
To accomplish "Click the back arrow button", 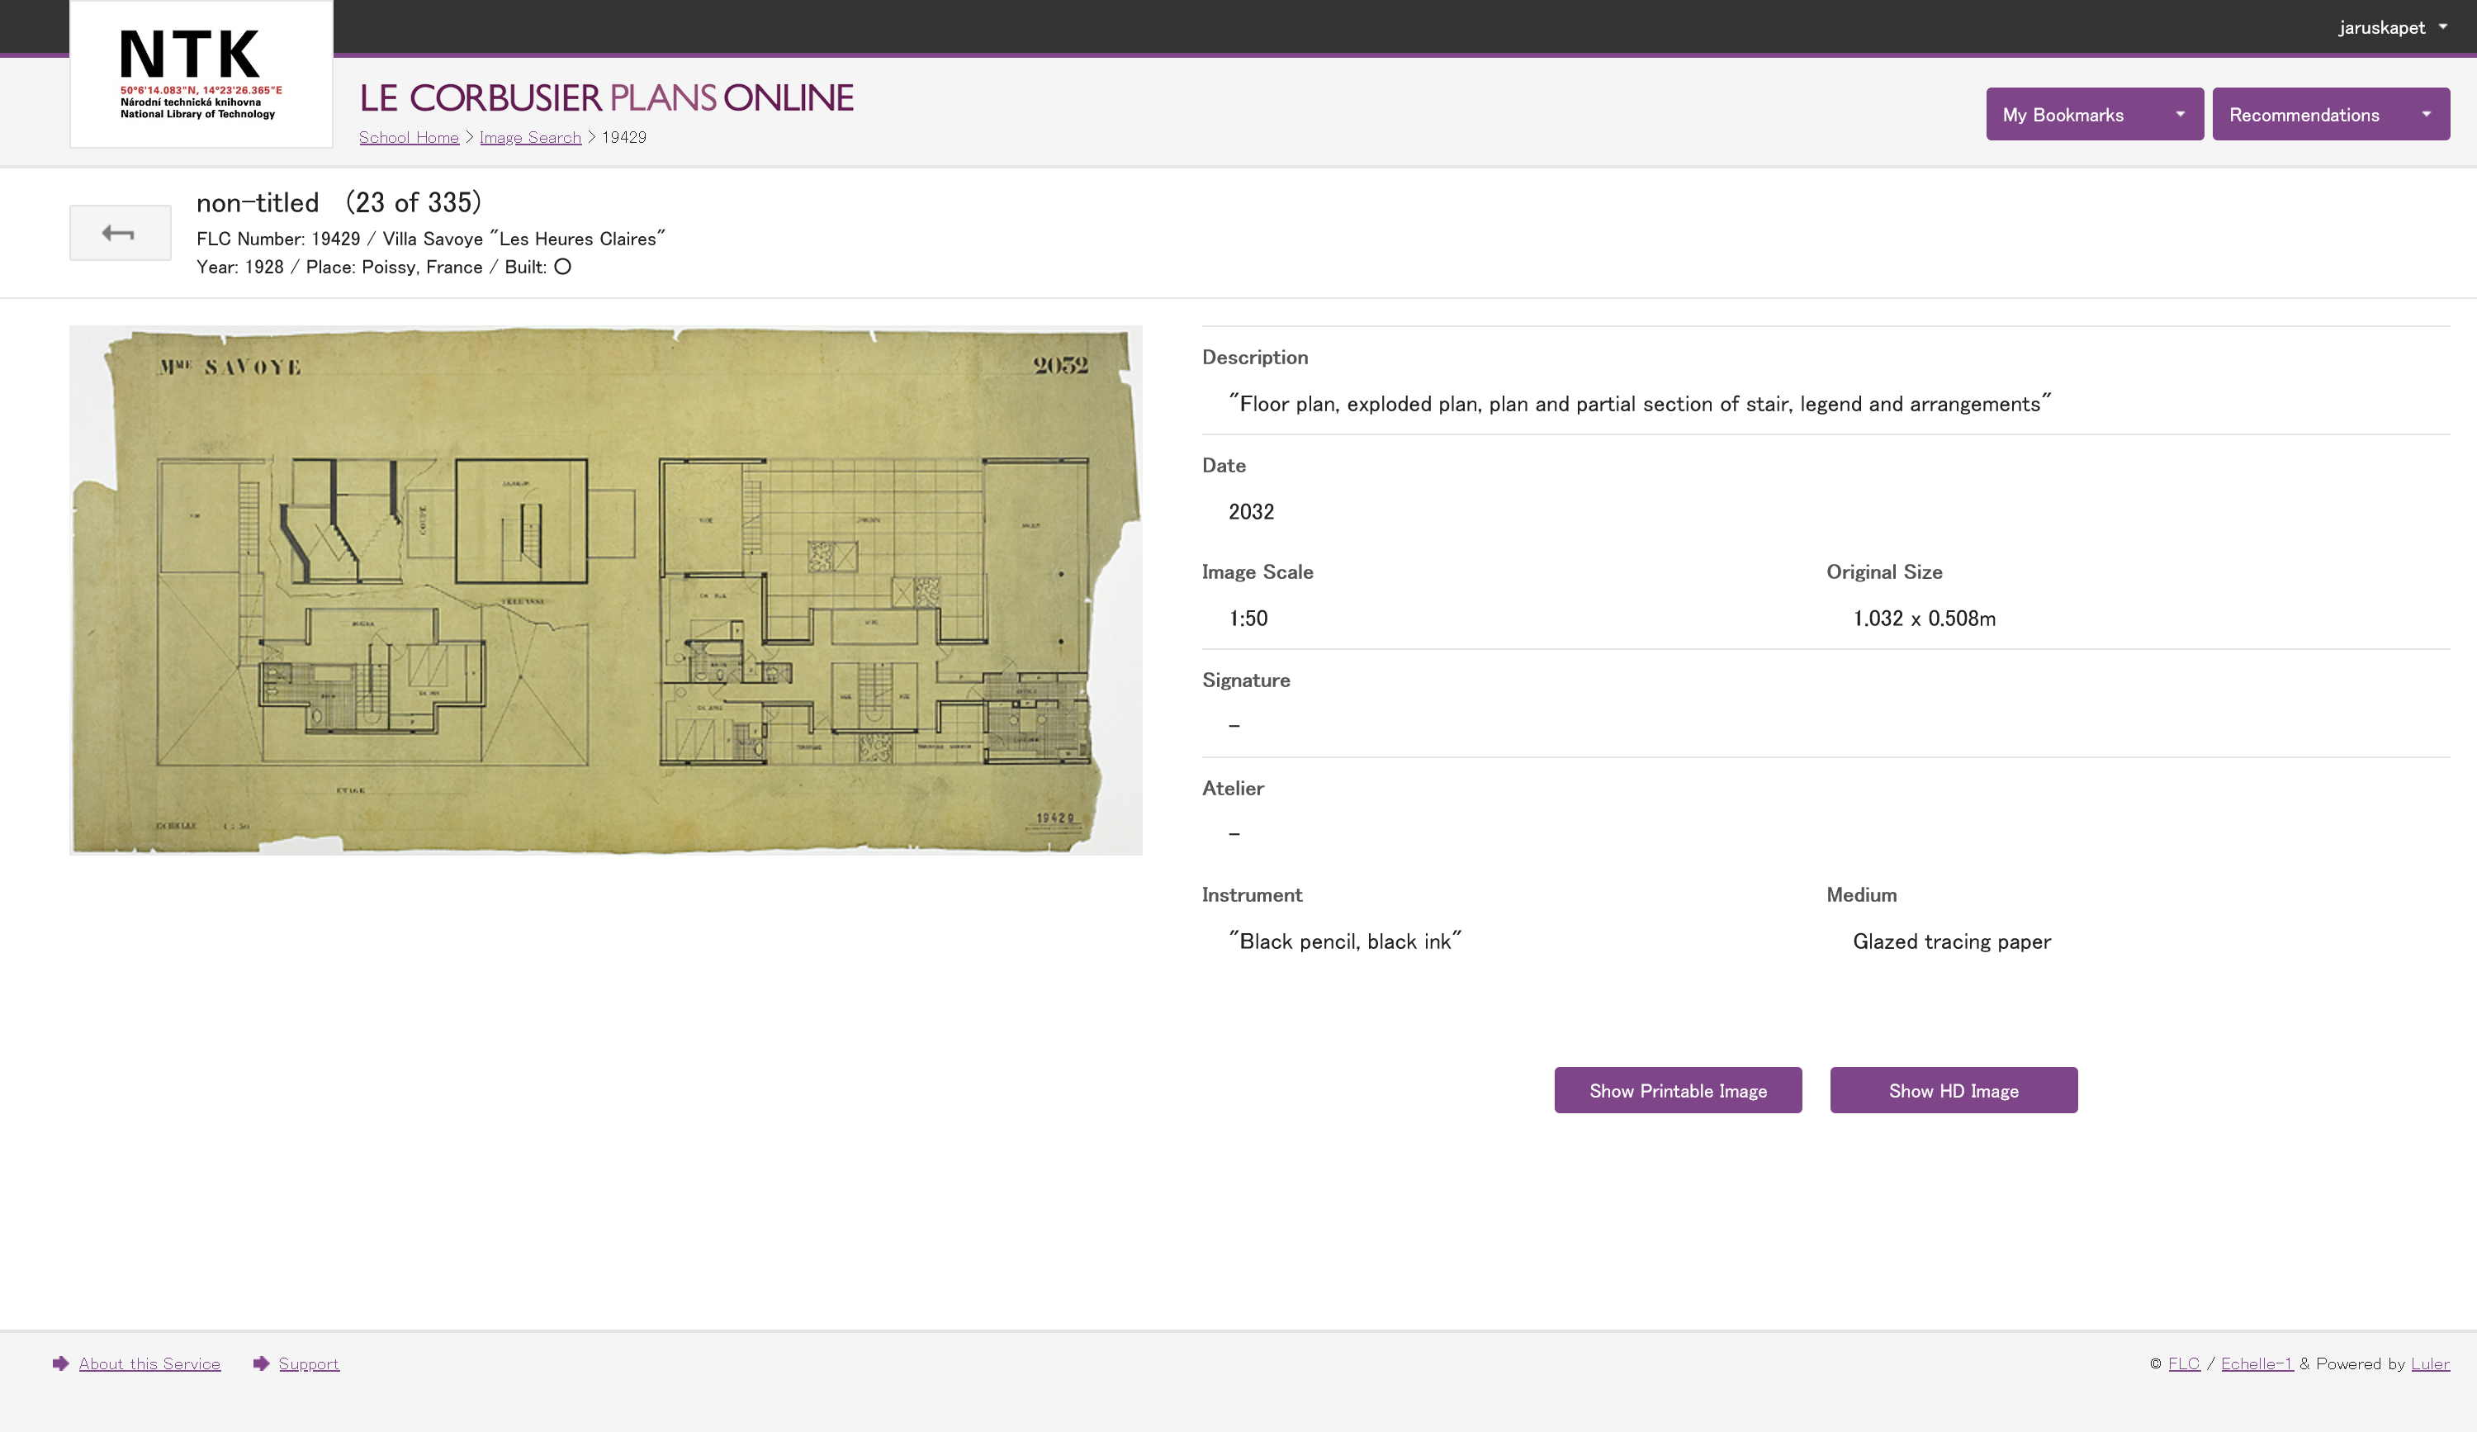I will point(120,233).
